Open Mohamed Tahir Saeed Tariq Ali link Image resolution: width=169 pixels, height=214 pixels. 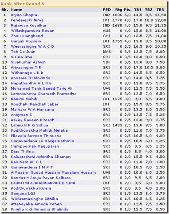[42, 88]
